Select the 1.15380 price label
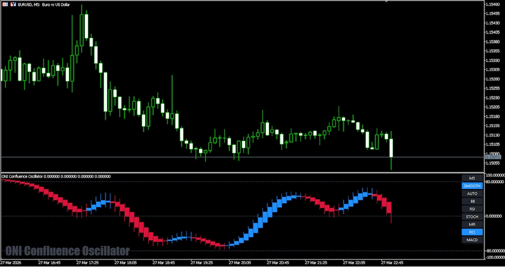This screenshot has width=505, height=267. [x=493, y=42]
